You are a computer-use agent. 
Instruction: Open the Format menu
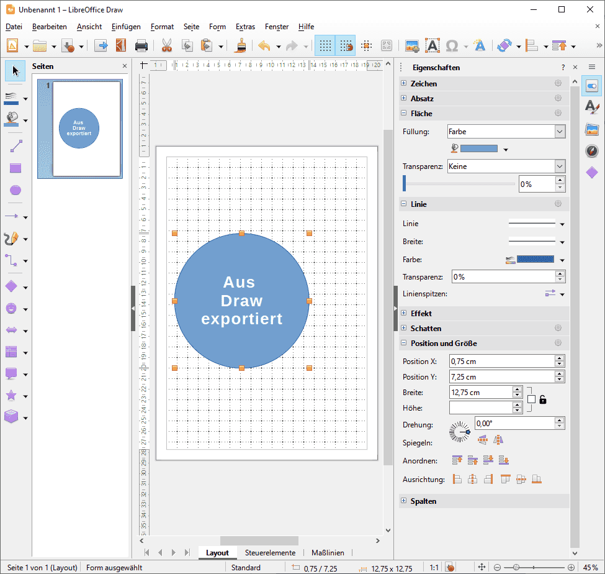(162, 27)
